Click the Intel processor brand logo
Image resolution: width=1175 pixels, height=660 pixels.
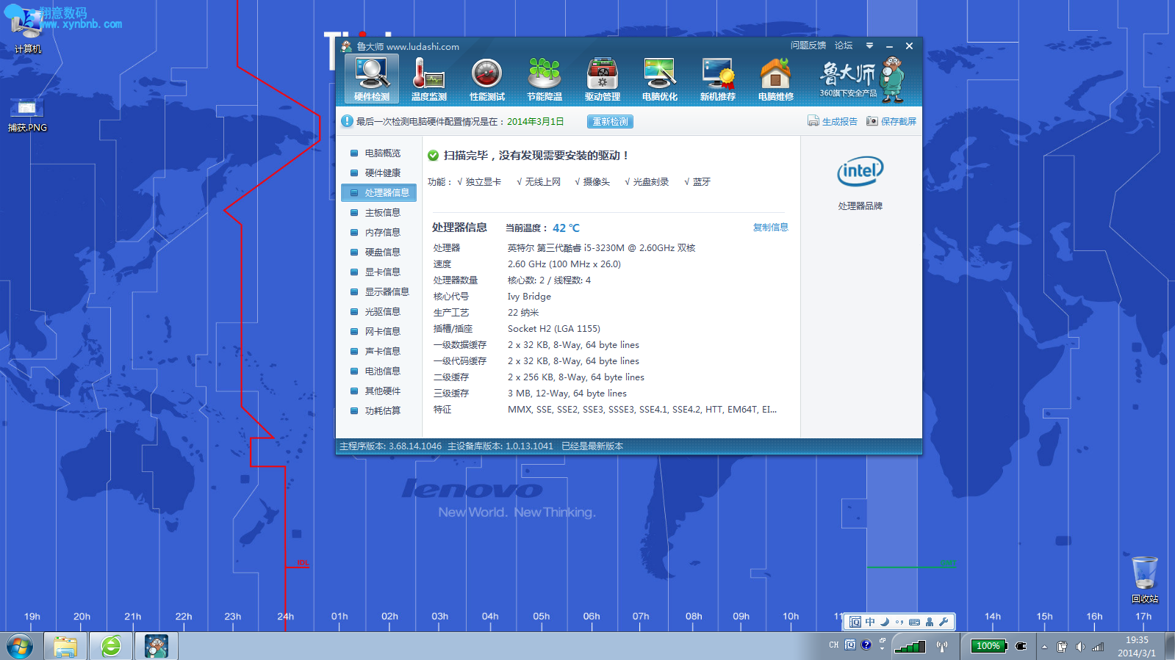coord(860,172)
